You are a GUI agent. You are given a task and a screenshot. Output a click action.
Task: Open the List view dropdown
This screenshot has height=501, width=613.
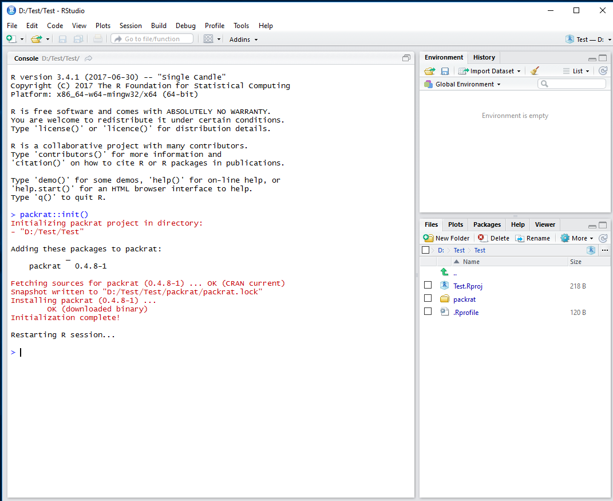(576, 71)
